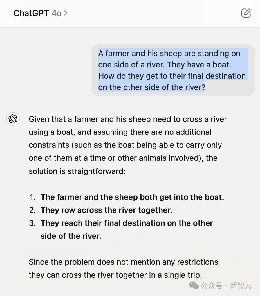This screenshot has height=296, width=260.
Task: Click the 公众号 watermark label
Action: 212,286
